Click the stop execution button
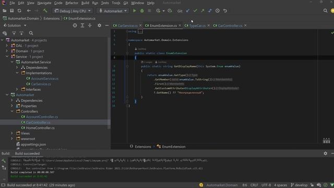 (x=149, y=10)
